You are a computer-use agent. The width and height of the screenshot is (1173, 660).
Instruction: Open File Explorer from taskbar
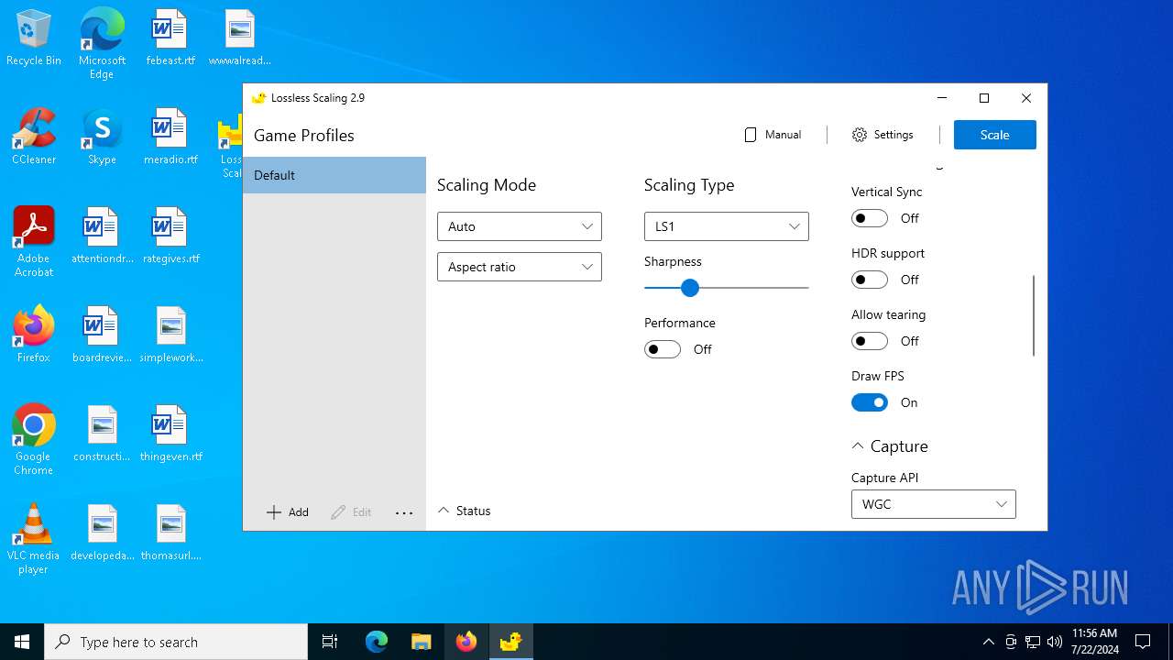(421, 642)
